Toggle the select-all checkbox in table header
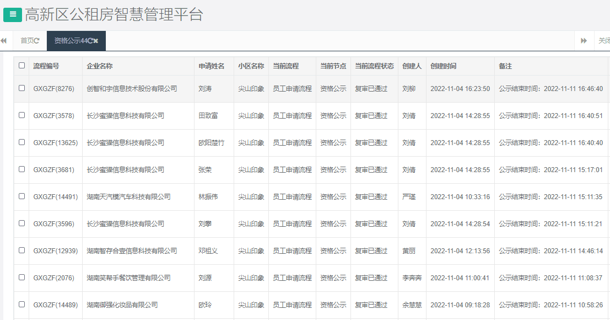This screenshot has width=610, height=320. coord(21,65)
